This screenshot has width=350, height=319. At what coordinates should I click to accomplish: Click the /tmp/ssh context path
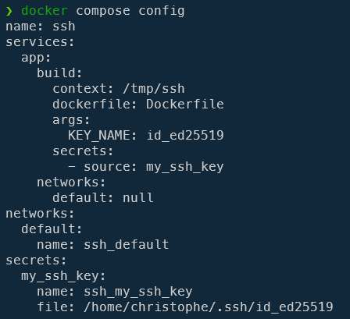point(154,89)
